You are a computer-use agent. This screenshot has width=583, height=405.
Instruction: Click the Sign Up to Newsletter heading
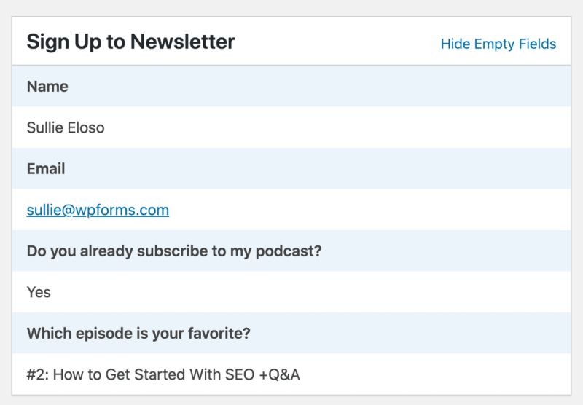130,42
